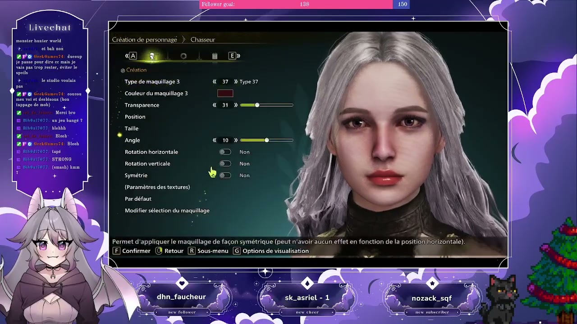Select the Position option
Image resolution: width=577 pixels, height=324 pixels.
pos(135,117)
